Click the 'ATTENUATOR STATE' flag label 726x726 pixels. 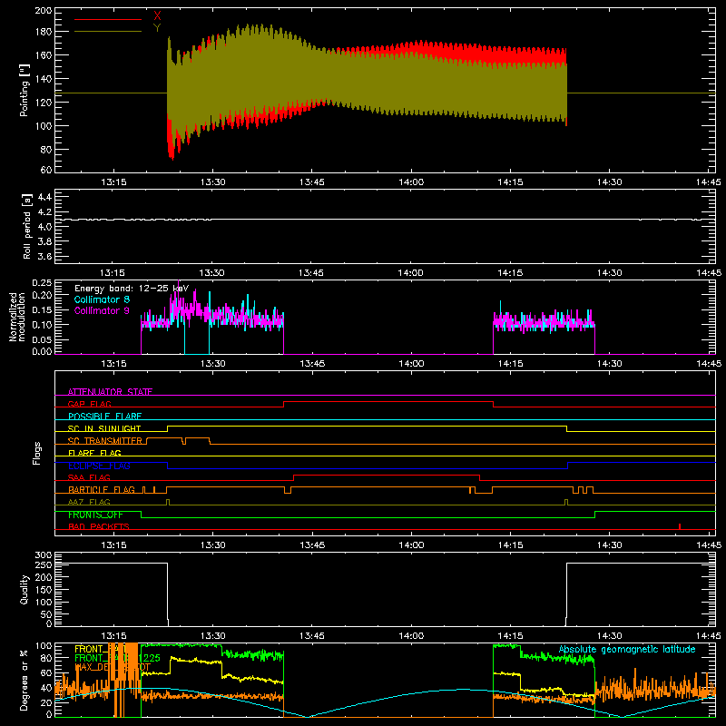(110, 392)
